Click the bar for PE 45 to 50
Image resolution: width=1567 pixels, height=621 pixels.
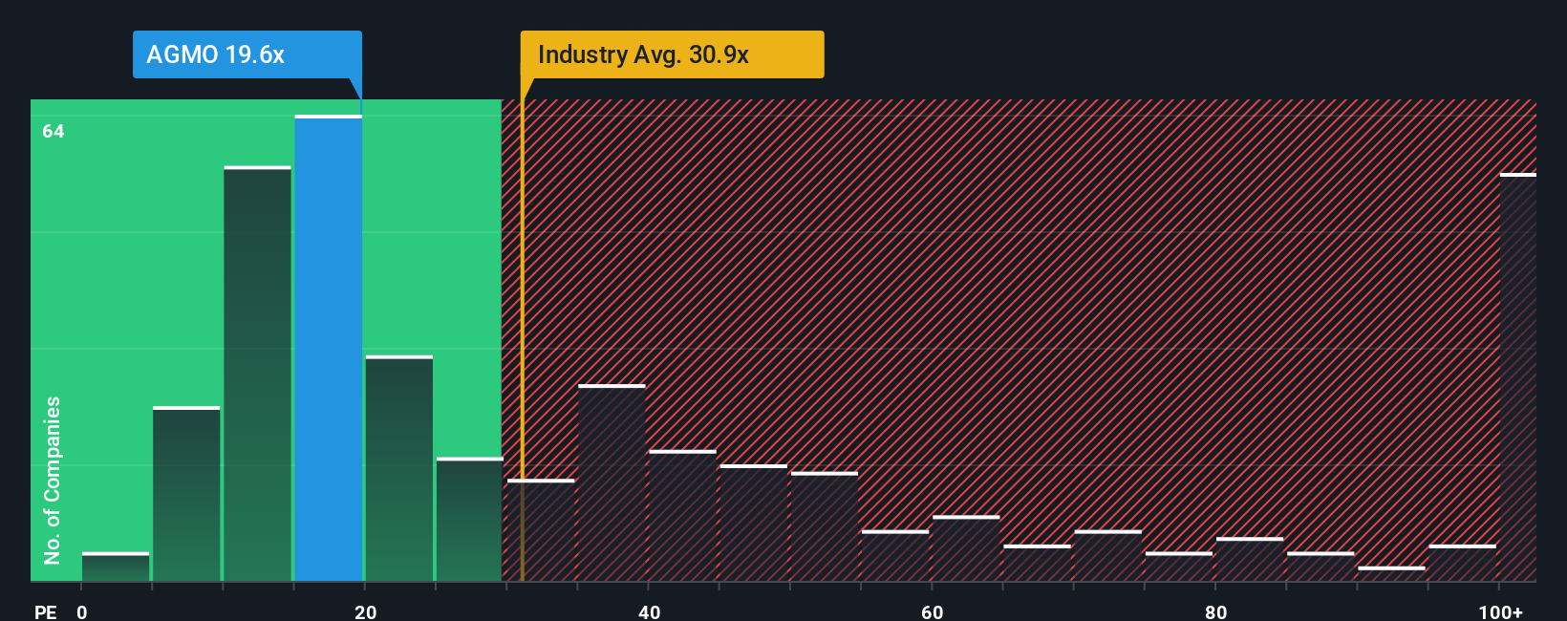(754, 523)
